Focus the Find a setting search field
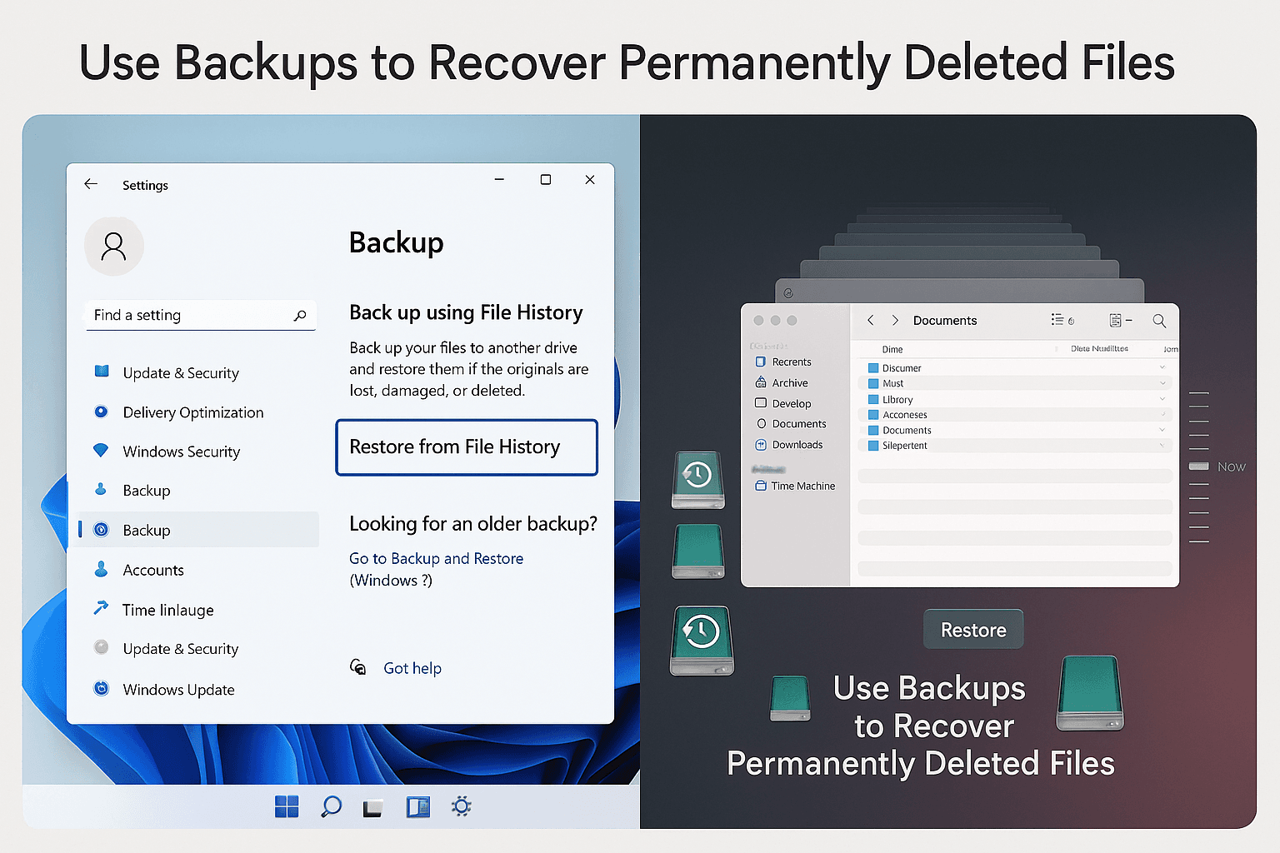This screenshot has width=1280, height=853. 201,315
